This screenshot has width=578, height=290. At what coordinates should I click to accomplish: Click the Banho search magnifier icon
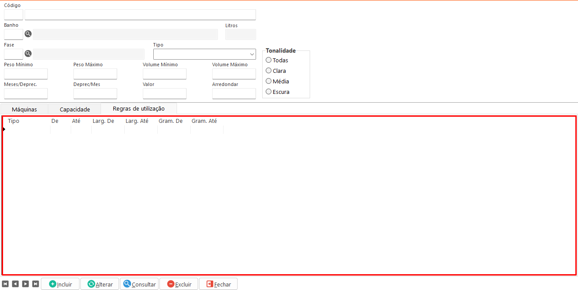(28, 34)
